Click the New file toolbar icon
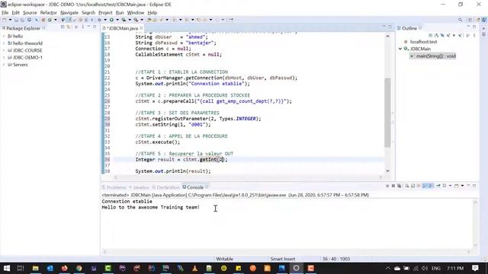Screen dimensions: 488x274 5,20
